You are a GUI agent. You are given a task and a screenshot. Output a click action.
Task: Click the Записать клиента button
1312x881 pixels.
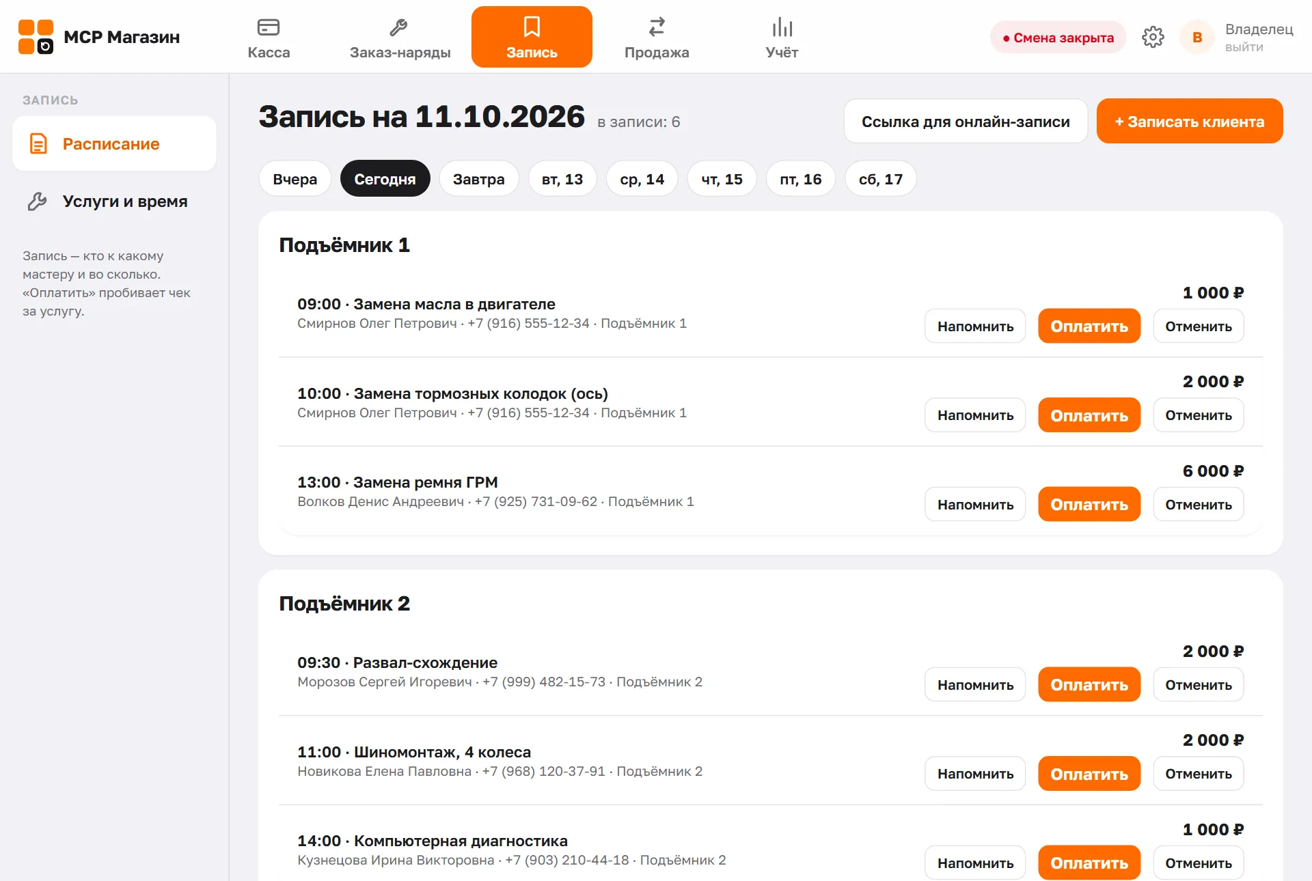(1190, 122)
